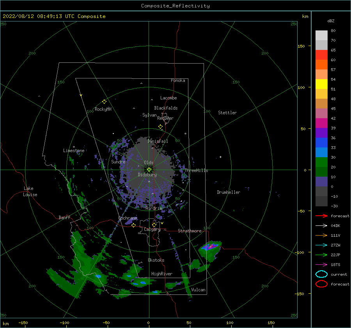This screenshot has height=328, width=351.
Task: Pick the green 20-30 dBZ swatch
Action: tap(321, 162)
